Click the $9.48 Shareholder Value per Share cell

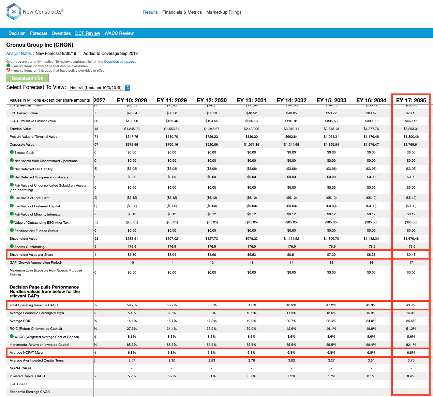pos(411,255)
